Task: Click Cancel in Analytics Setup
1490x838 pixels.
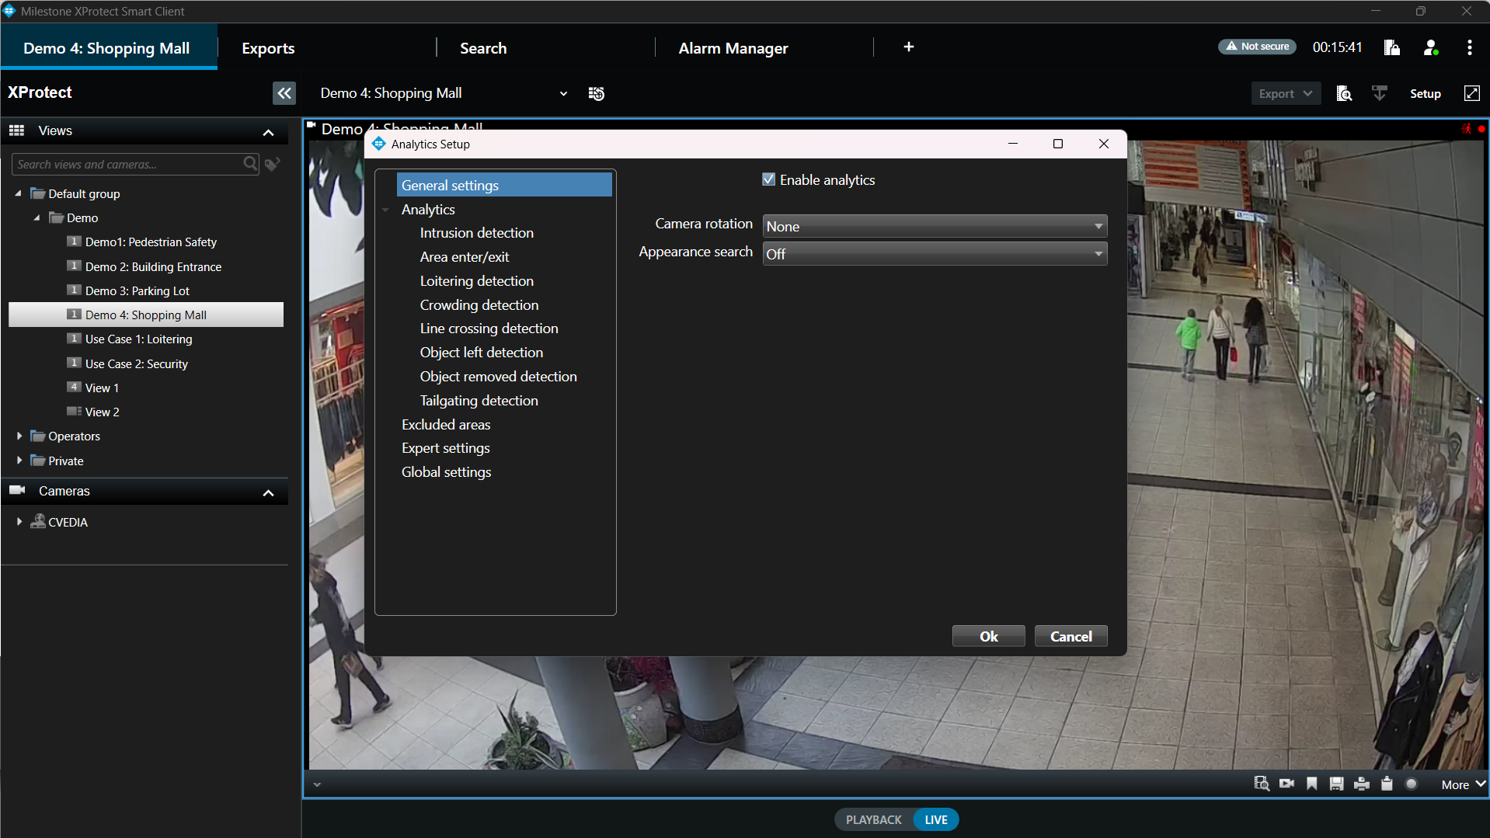Action: pyautogui.click(x=1071, y=636)
